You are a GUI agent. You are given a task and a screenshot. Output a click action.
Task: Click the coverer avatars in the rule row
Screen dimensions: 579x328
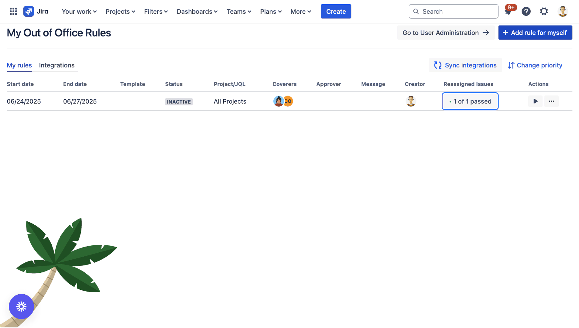283,101
